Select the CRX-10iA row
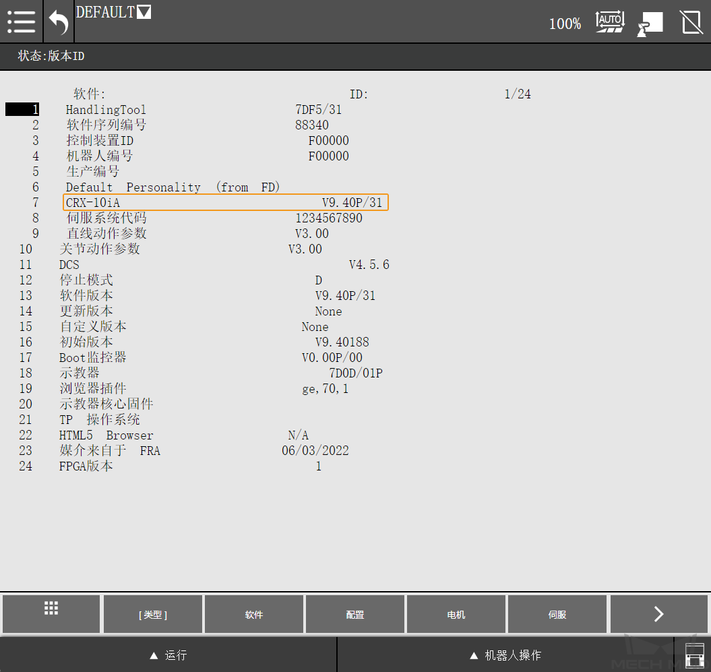711x672 pixels. coord(226,202)
